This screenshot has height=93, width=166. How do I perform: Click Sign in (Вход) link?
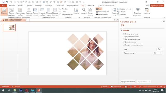click(x=147, y=6)
